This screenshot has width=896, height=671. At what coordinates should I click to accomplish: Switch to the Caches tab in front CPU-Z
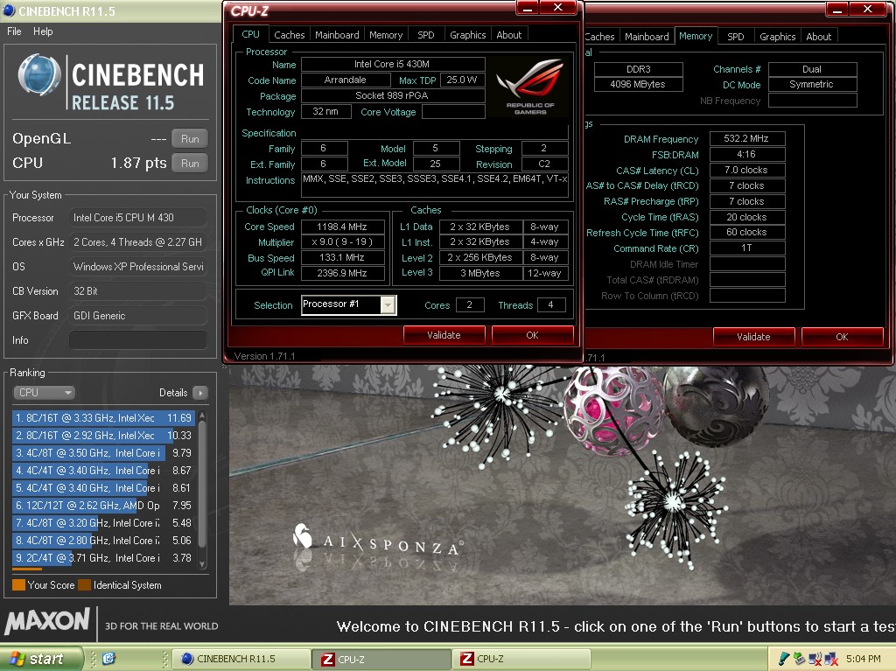(x=289, y=35)
